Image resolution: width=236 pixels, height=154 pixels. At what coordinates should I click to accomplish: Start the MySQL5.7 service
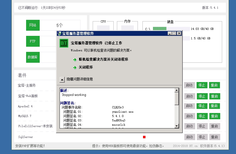tap(190, 116)
